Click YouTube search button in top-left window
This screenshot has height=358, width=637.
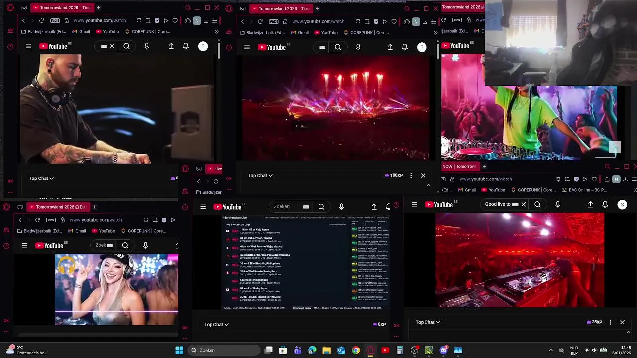[127, 46]
